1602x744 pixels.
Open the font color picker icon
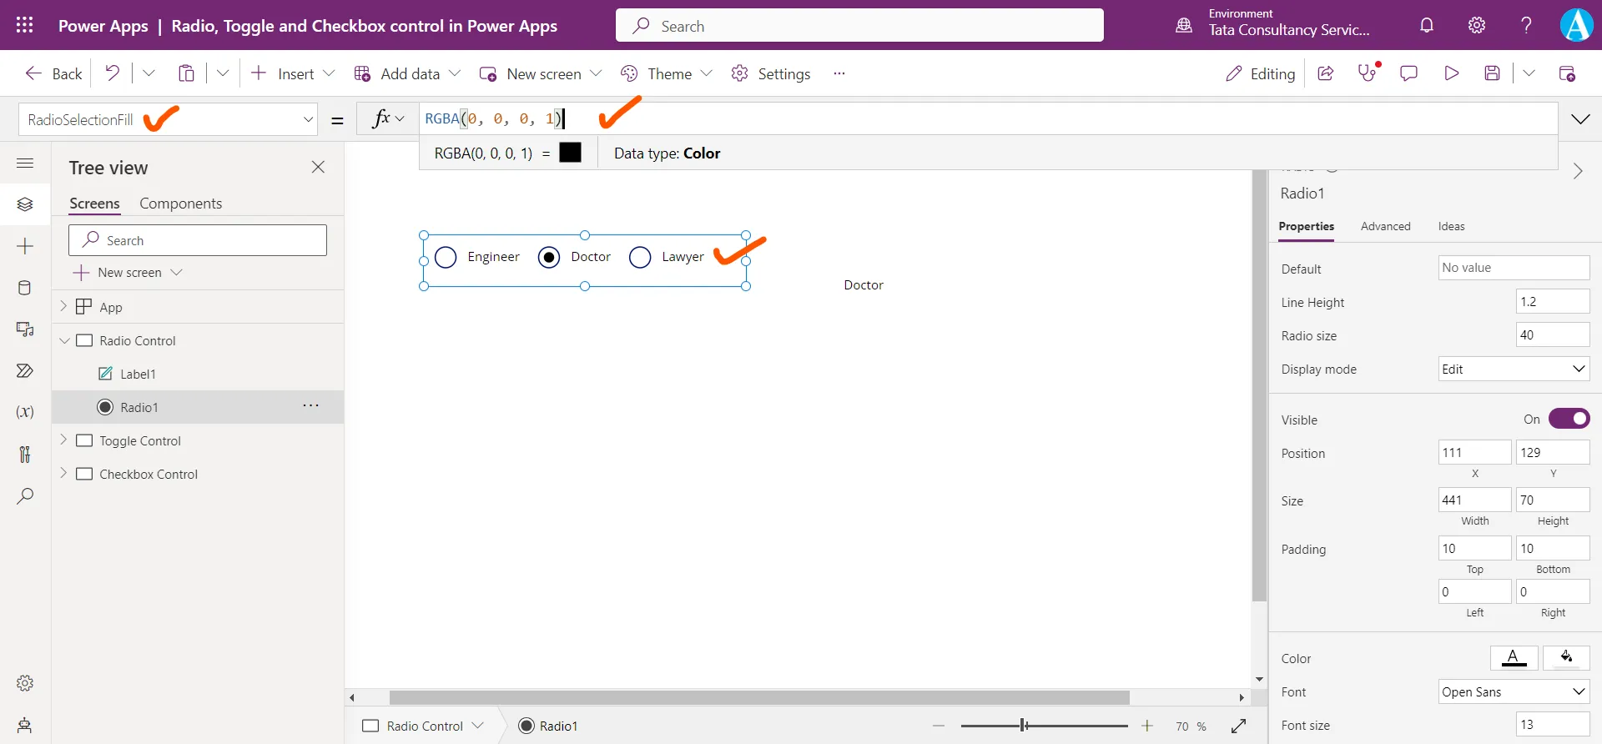point(1514,657)
